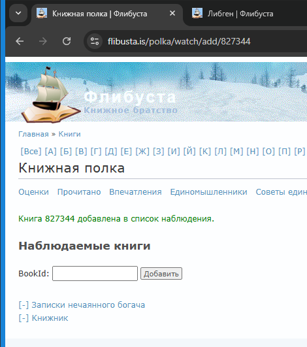
Task: Open the tab search dropdown chevron
Action: (x=18, y=14)
